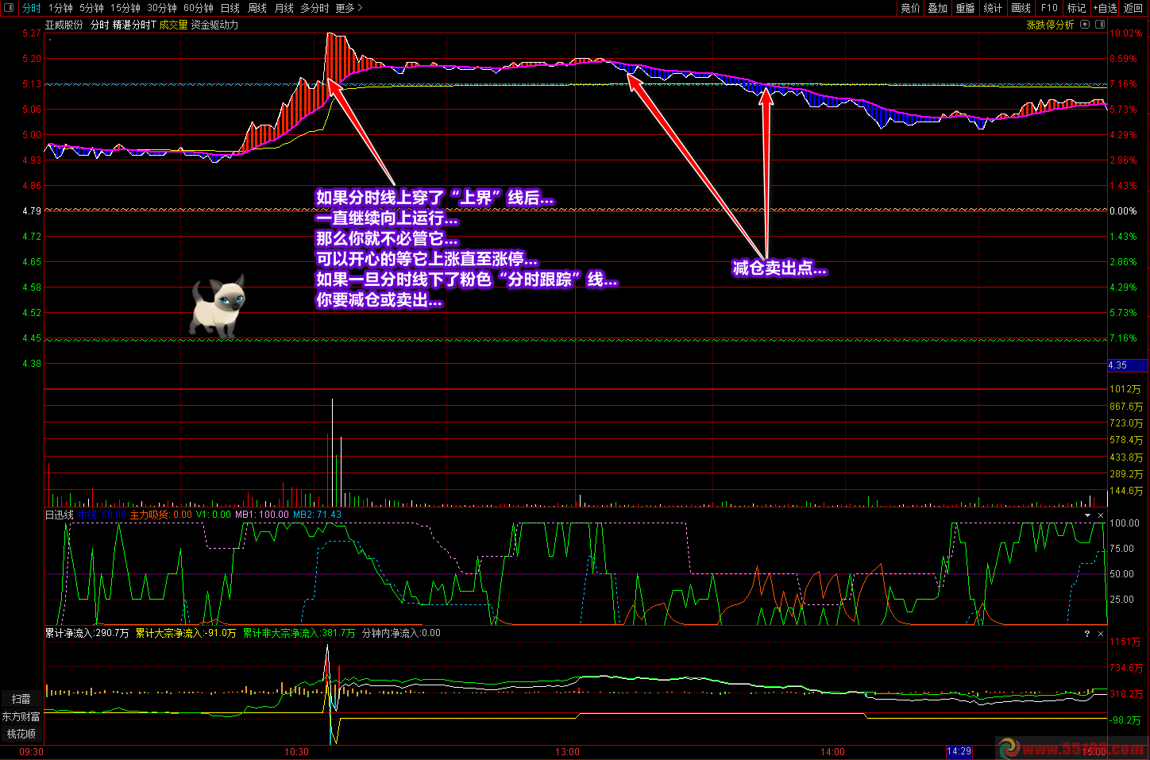Toggle the left panel icon at top-left
Image resolution: width=1150 pixels, height=760 pixels.
(x=9, y=8)
